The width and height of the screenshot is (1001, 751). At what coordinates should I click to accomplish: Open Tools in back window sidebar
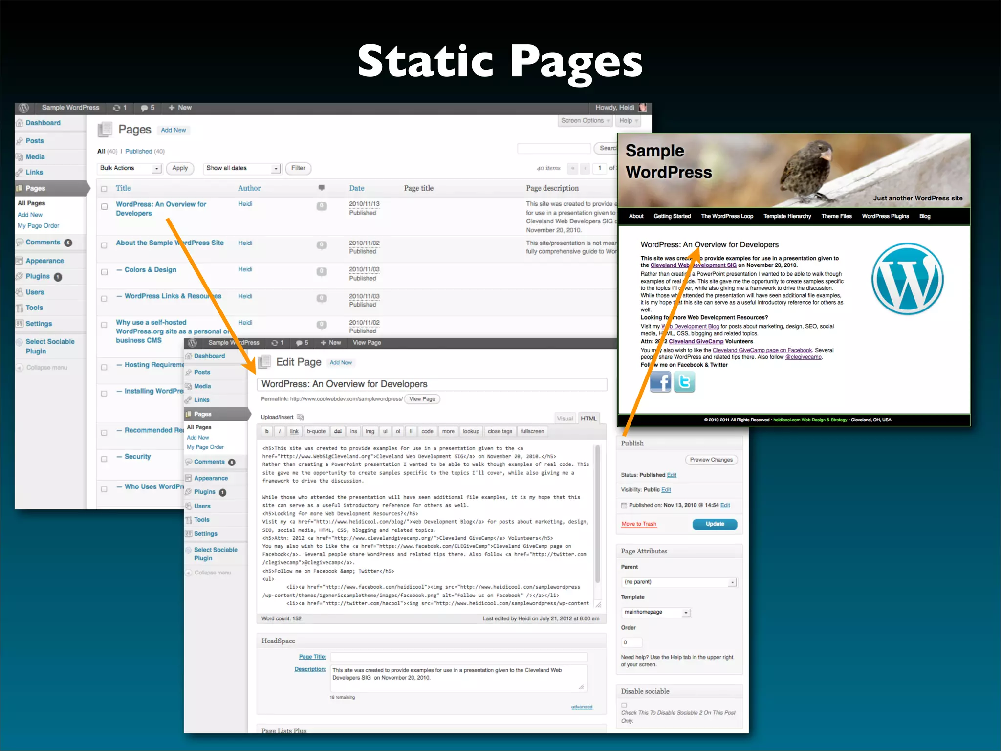[x=34, y=308]
